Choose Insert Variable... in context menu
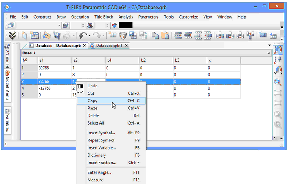 pos(111,148)
